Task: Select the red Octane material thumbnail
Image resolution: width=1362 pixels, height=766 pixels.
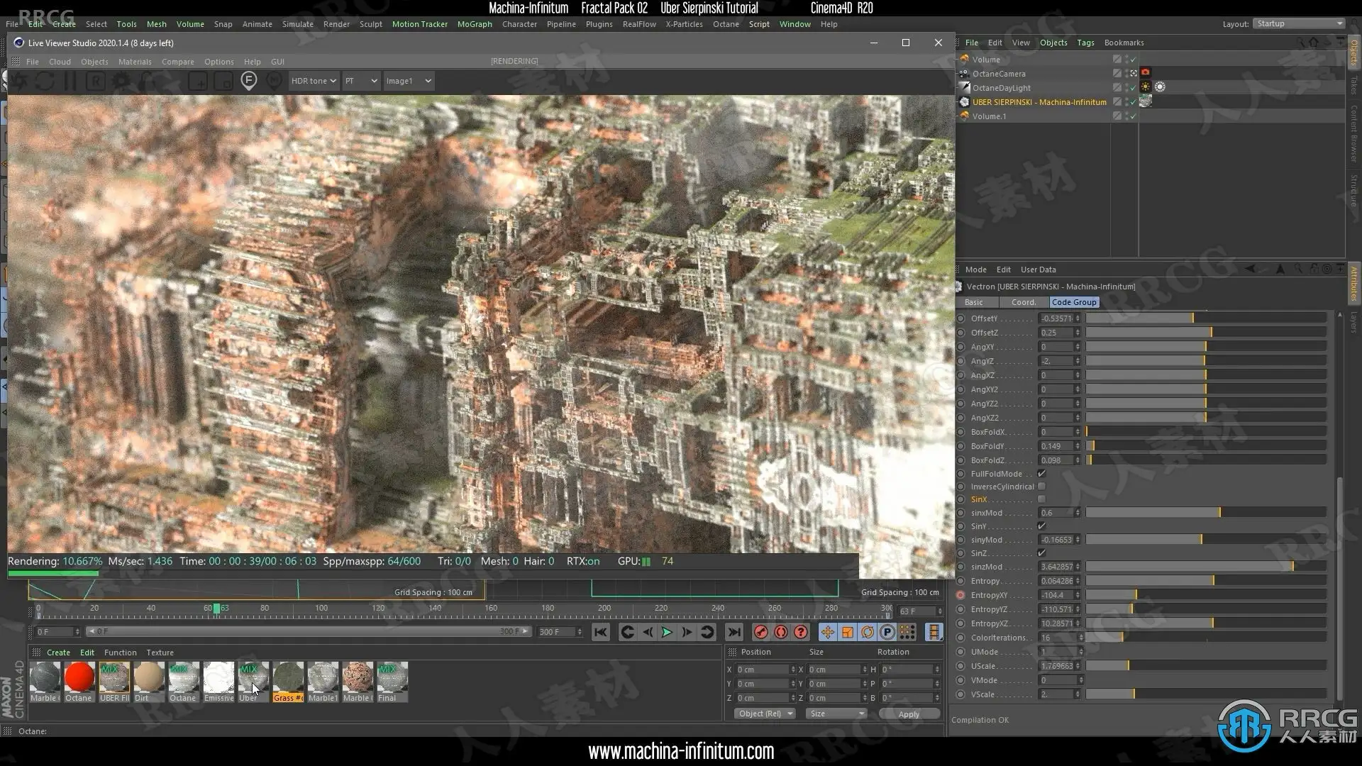Action: click(x=79, y=677)
